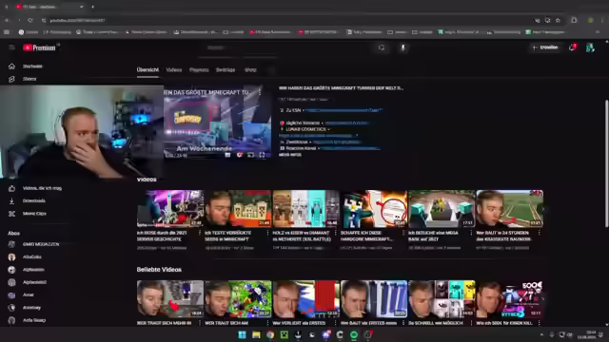Switch to the Playlists tab

pos(199,70)
